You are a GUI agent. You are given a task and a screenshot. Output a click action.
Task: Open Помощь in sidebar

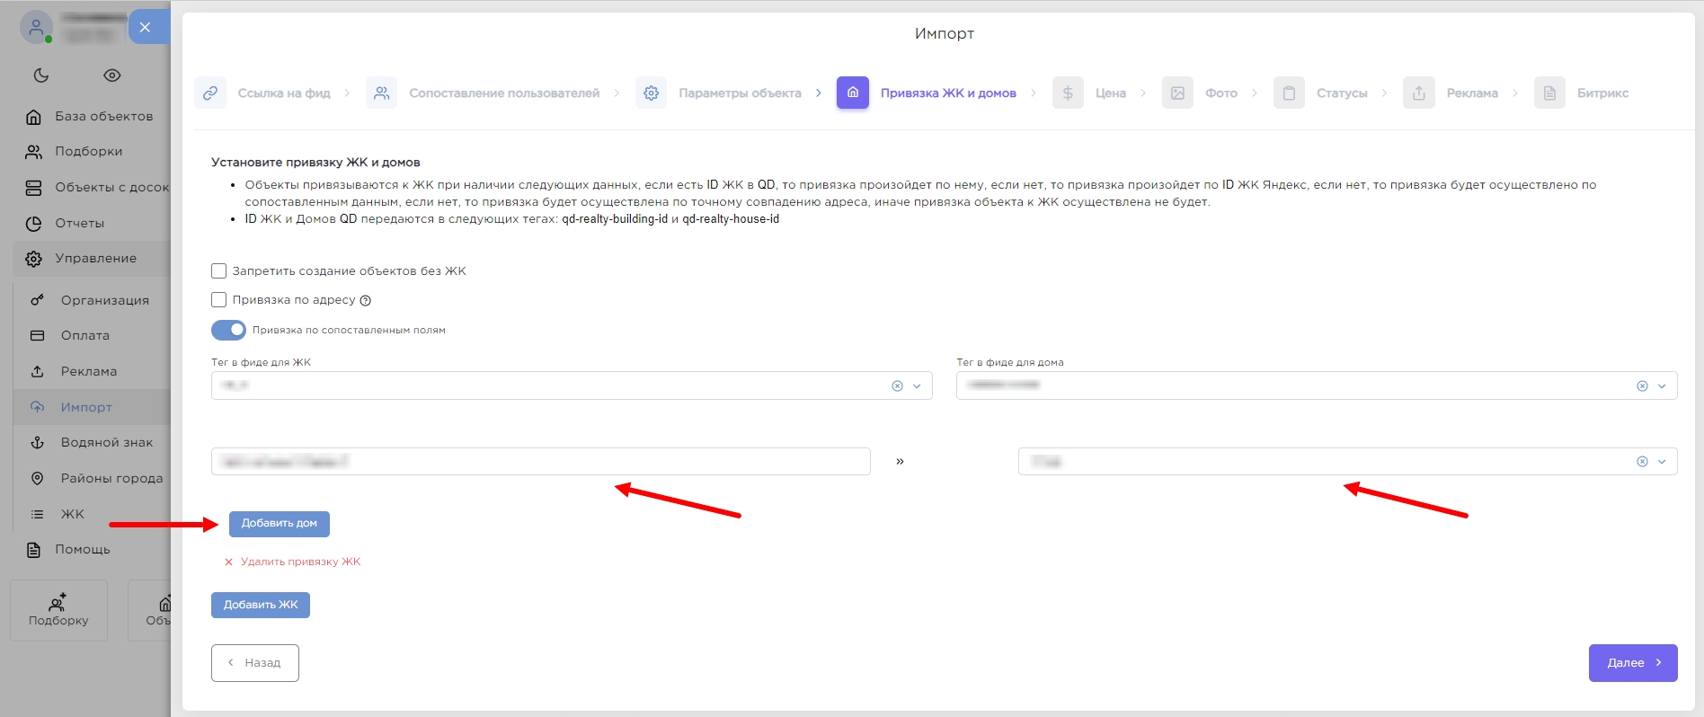(x=92, y=549)
